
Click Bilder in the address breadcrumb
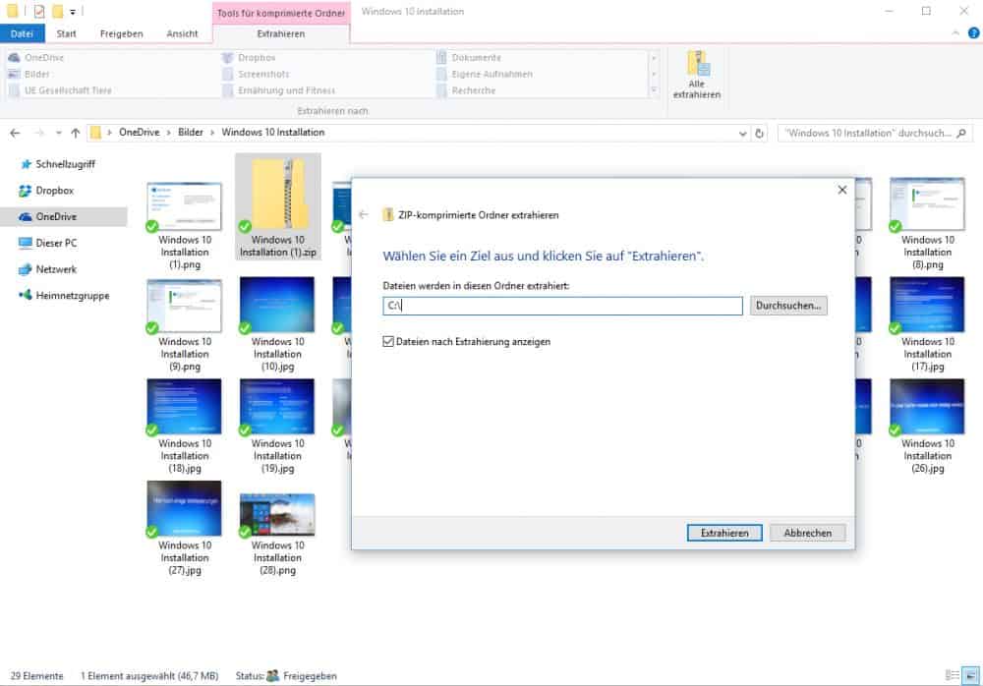coord(191,133)
